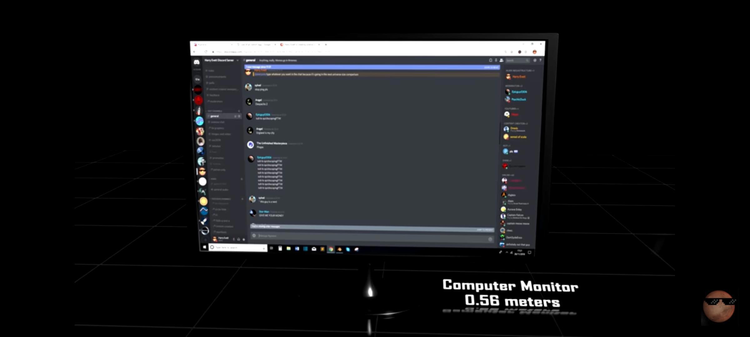
Task: Collapse the text channels category
Action: (x=215, y=111)
